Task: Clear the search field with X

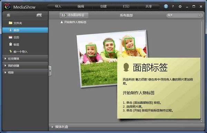Action: tap(200, 15)
